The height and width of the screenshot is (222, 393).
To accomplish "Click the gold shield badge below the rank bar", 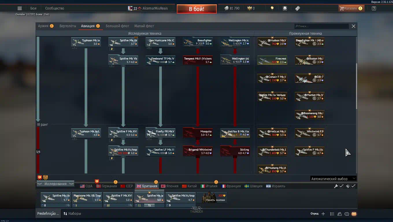I will (x=45, y=177).
